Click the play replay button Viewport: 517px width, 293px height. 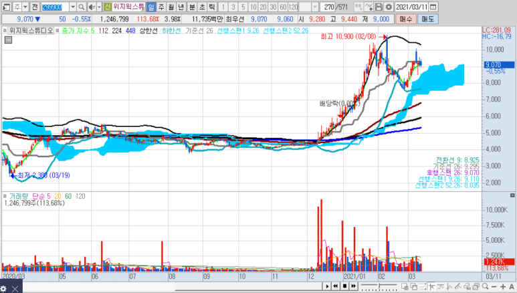click(327, 286)
